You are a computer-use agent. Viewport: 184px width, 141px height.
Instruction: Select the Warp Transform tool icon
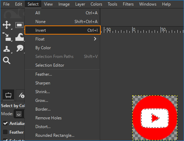tap(20, 37)
